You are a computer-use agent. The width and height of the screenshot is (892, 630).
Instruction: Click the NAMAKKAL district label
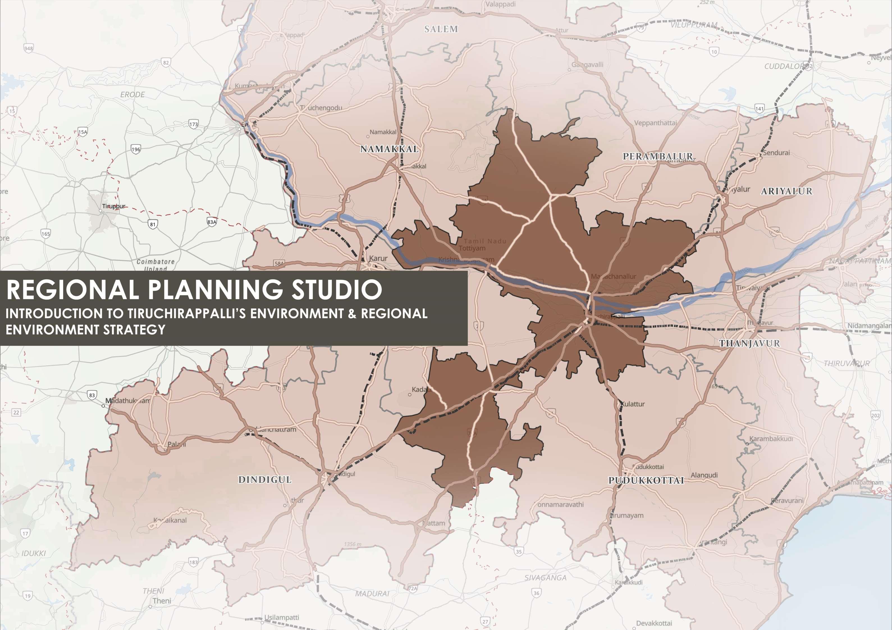pyautogui.click(x=389, y=149)
